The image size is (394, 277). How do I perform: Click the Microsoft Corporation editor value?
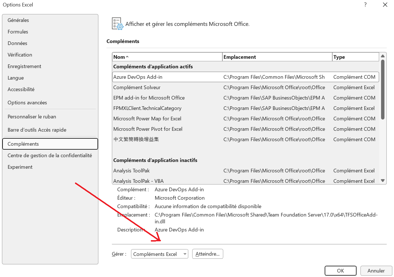pos(180,198)
